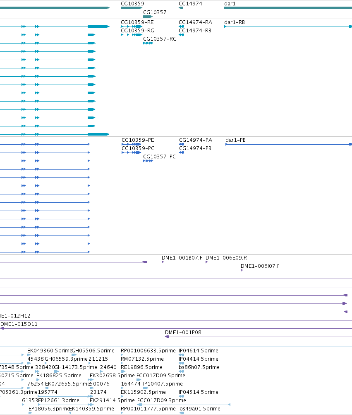Click EST IP04514.5prime
This screenshot has width=352, height=415.
click(199, 392)
